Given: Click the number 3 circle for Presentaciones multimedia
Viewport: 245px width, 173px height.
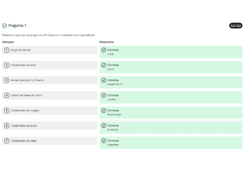Looking at the screenshot, I should coord(6,80).
